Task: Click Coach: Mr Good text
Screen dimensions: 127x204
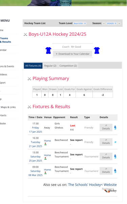Action: [x=71, y=47]
